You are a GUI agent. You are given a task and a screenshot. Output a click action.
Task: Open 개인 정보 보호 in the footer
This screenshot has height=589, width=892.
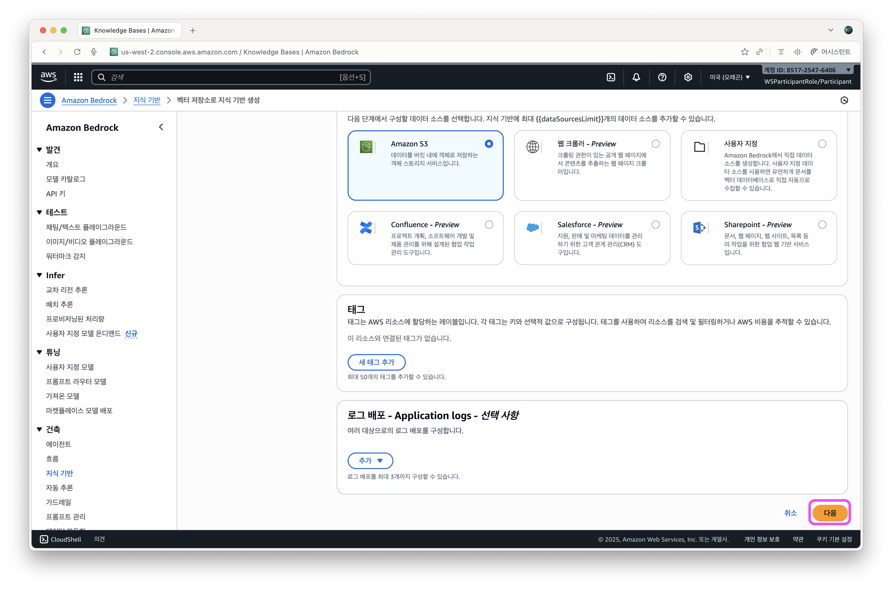point(762,539)
